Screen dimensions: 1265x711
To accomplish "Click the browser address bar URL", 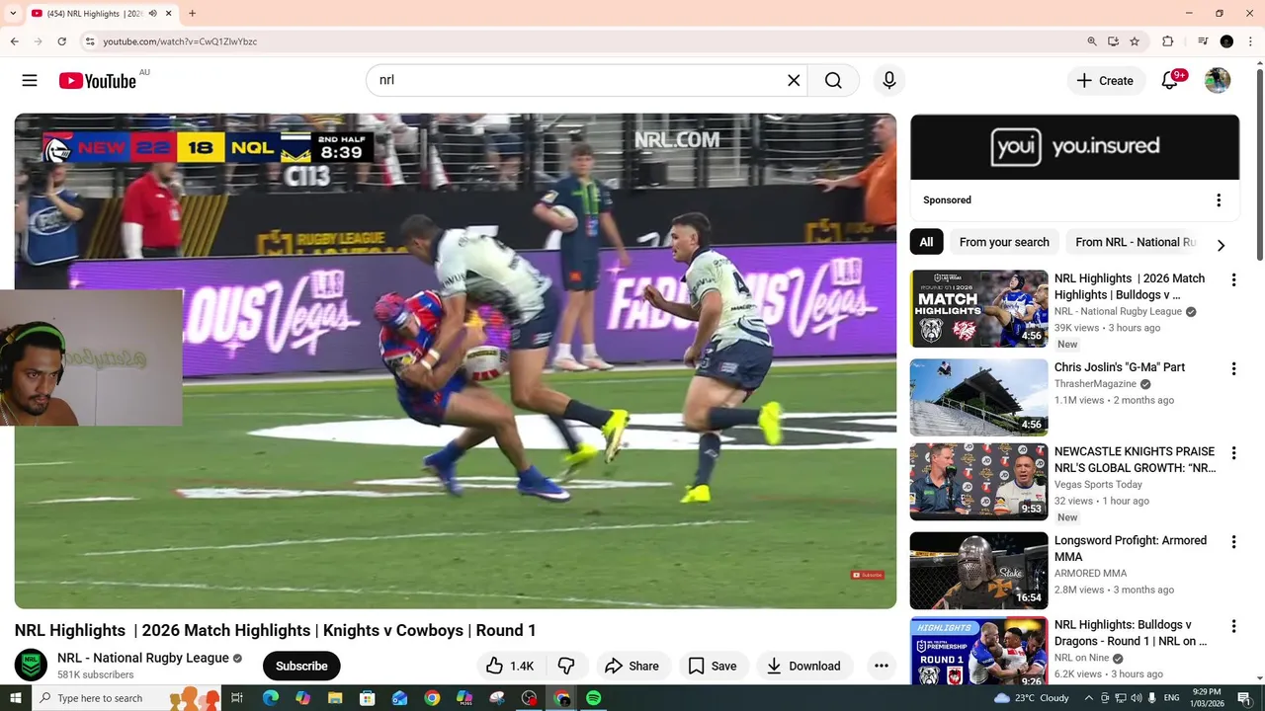I will (180, 41).
